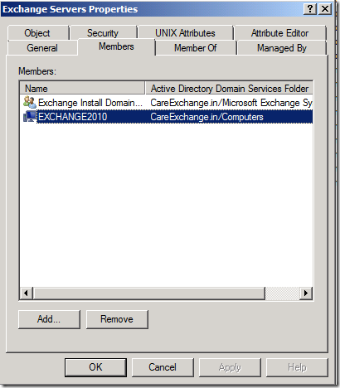340x388 pixels.
Task: Go to the Managed By tab
Action: pos(282,48)
